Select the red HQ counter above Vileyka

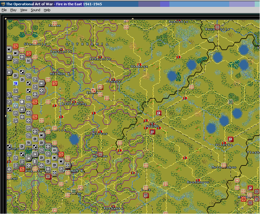tap(231, 139)
